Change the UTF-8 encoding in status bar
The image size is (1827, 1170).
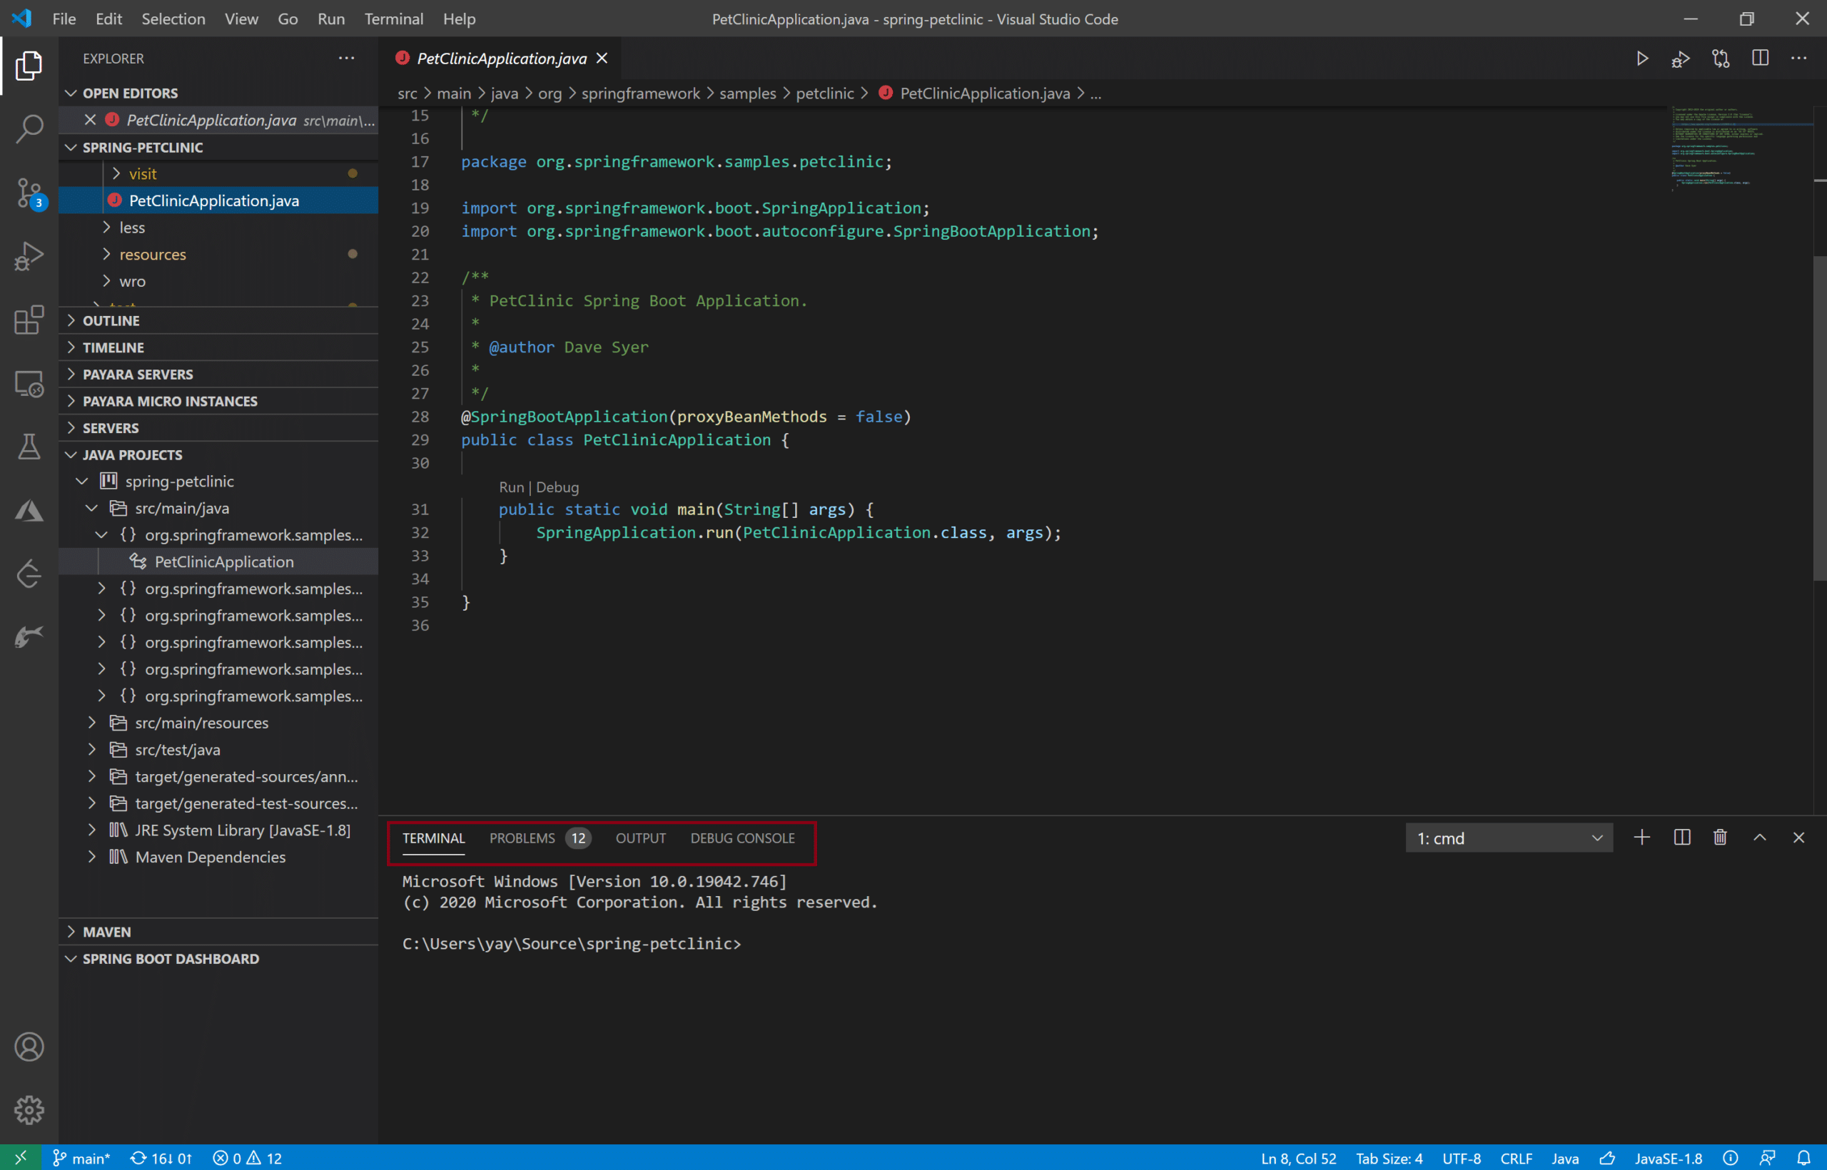click(1462, 1158)
